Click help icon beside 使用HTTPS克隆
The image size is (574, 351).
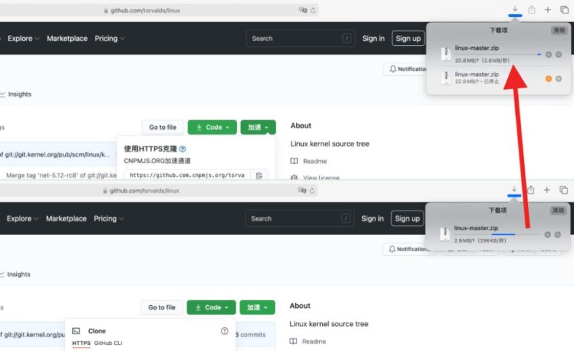click(x=182, y=149)
